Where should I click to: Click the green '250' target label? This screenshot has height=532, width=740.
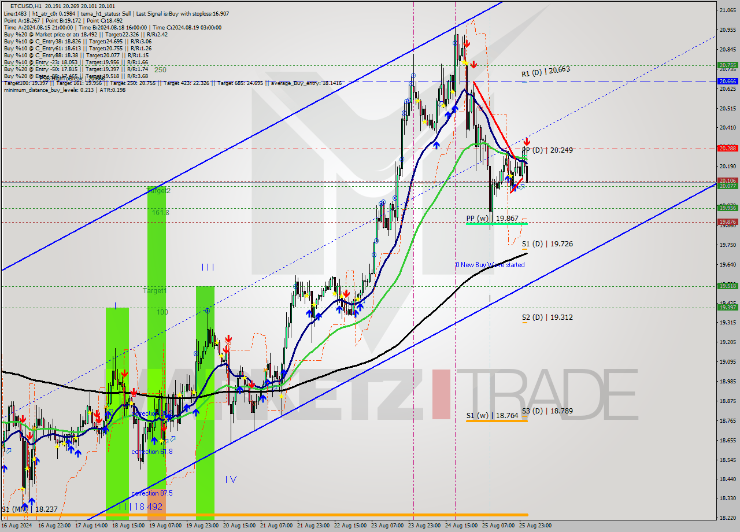160,70
